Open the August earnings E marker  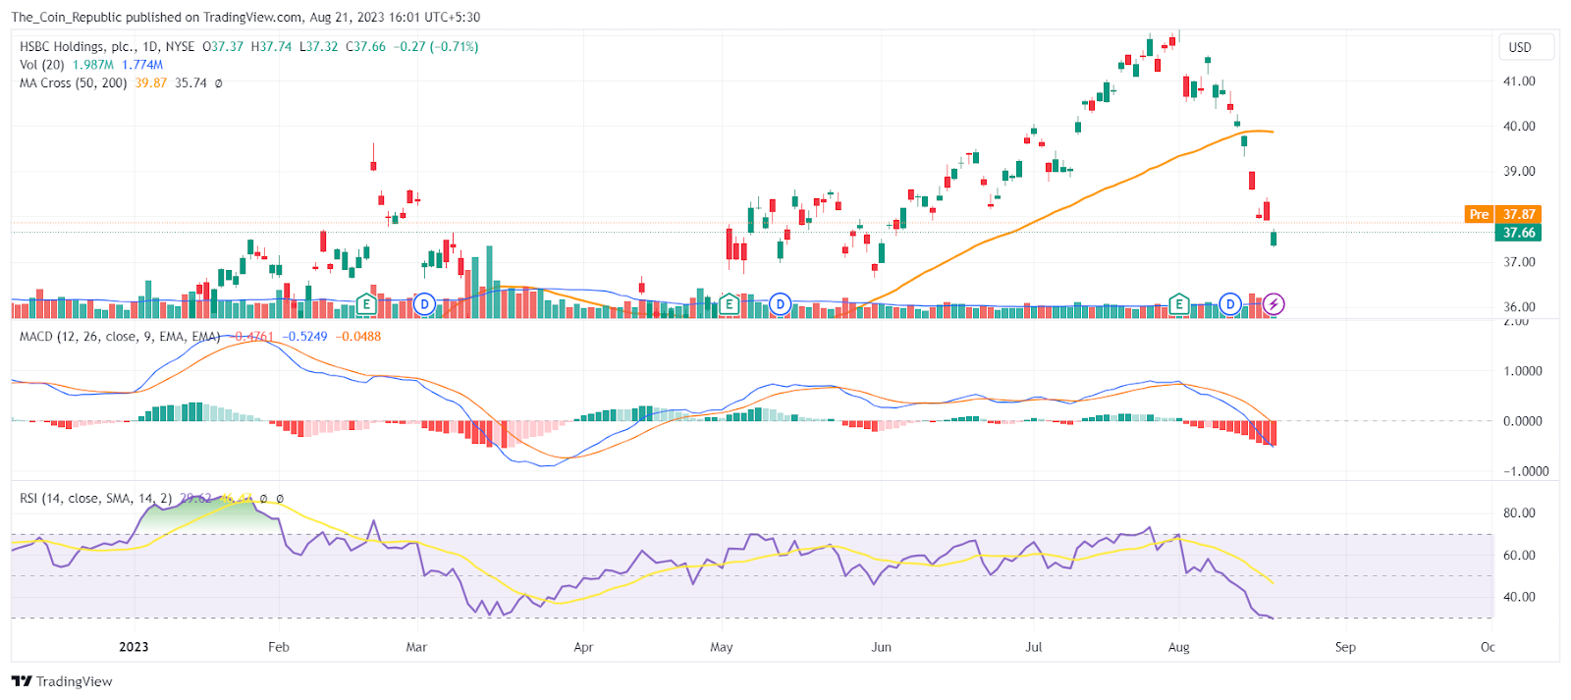1179,304
